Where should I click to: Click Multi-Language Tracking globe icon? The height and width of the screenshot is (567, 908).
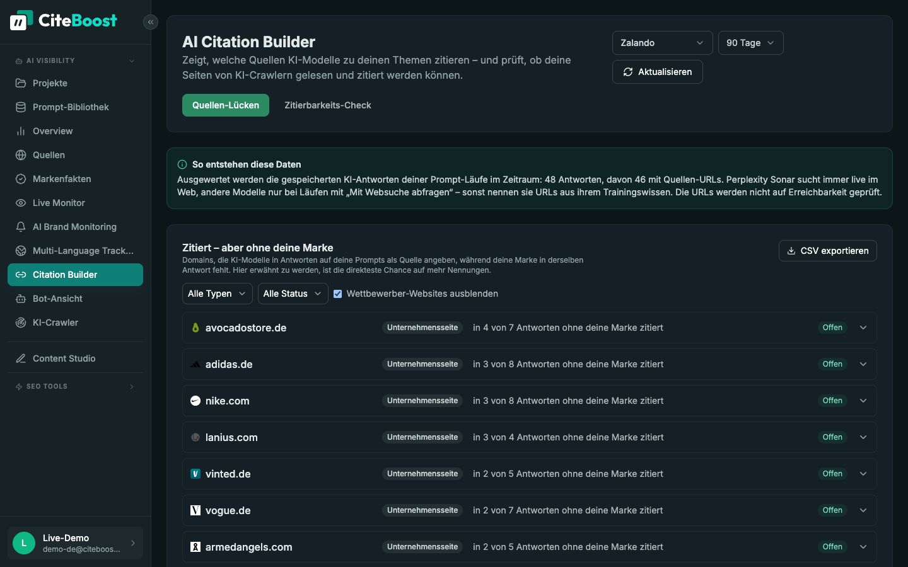[21, 251]
